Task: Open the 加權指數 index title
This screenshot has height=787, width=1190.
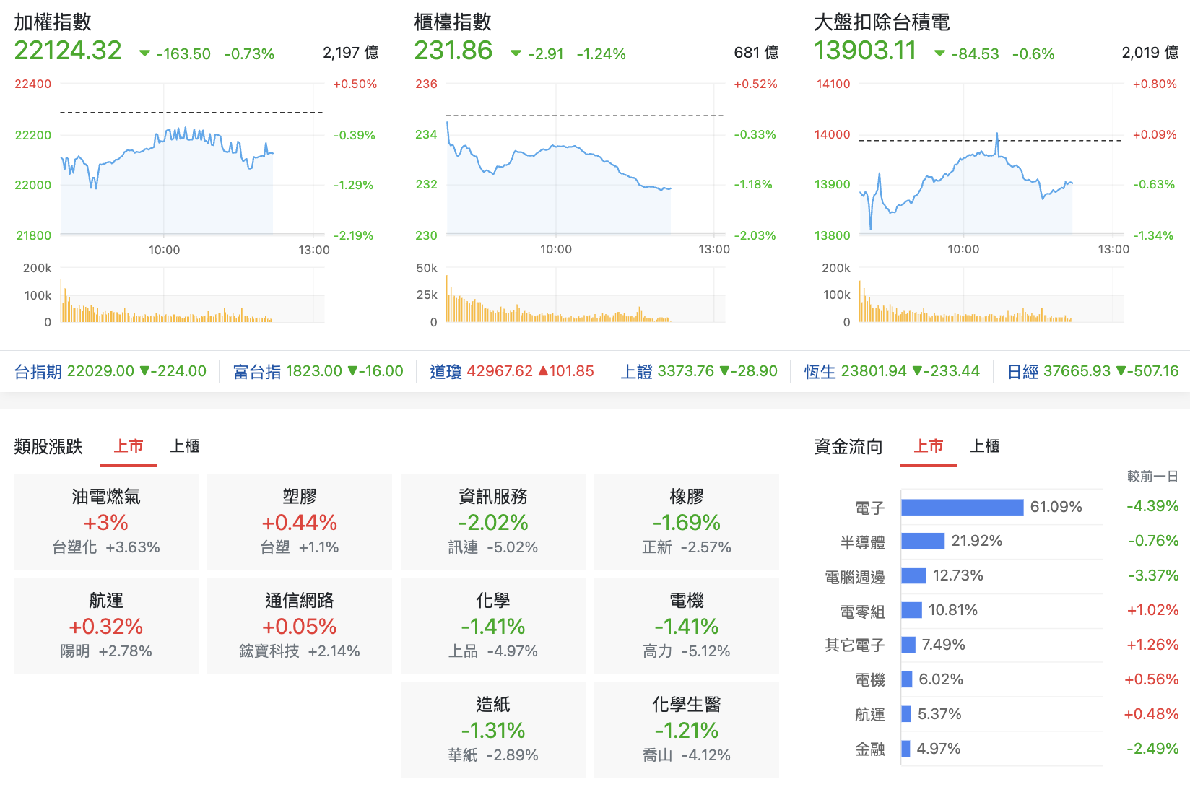Action: [53, 22]
